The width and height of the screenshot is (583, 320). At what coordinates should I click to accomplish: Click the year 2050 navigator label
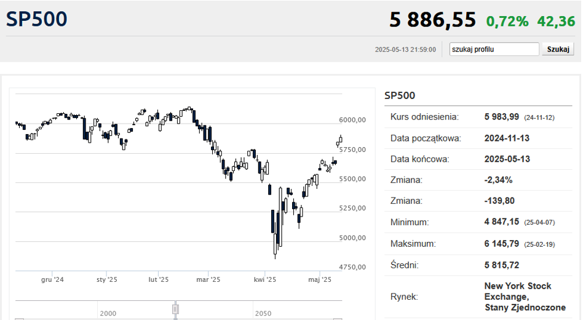(x=263, y=313)
